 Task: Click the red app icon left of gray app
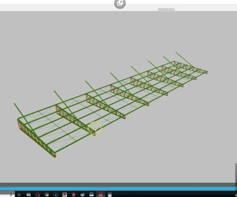74,195
